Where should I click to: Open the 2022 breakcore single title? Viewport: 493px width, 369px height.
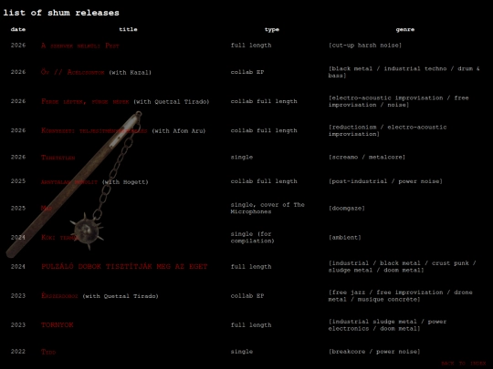48,352
